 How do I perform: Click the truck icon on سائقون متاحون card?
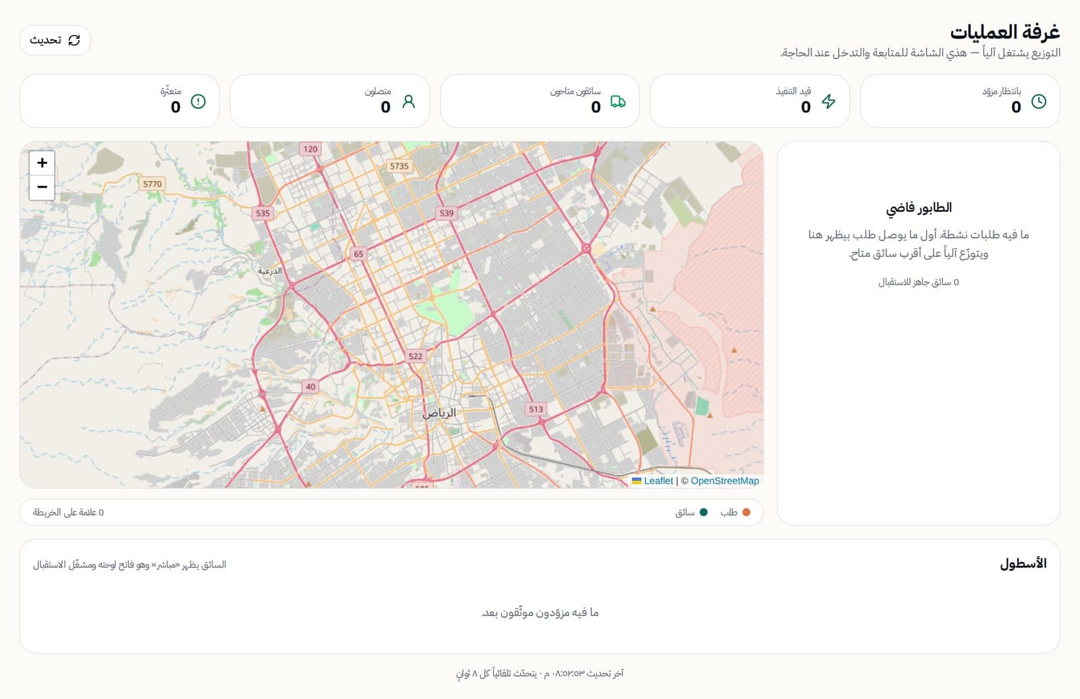point(618,101)
